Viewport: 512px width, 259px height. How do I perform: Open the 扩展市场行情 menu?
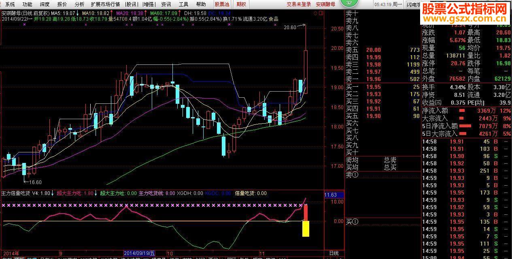coord(105,4)
